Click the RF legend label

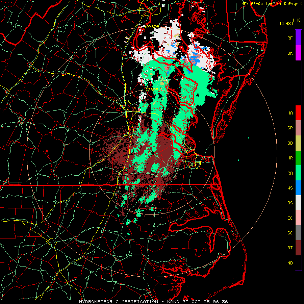point(290,38)
